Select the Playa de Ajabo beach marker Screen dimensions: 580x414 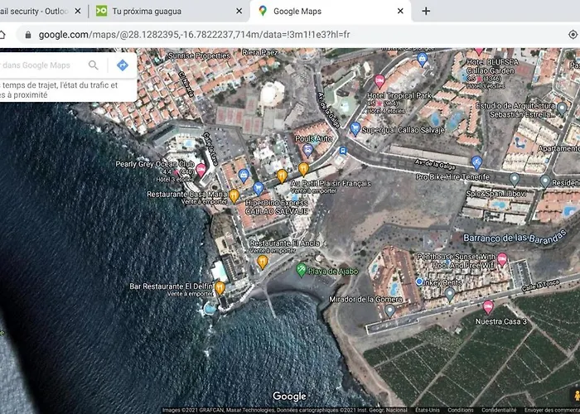(301, 270)
